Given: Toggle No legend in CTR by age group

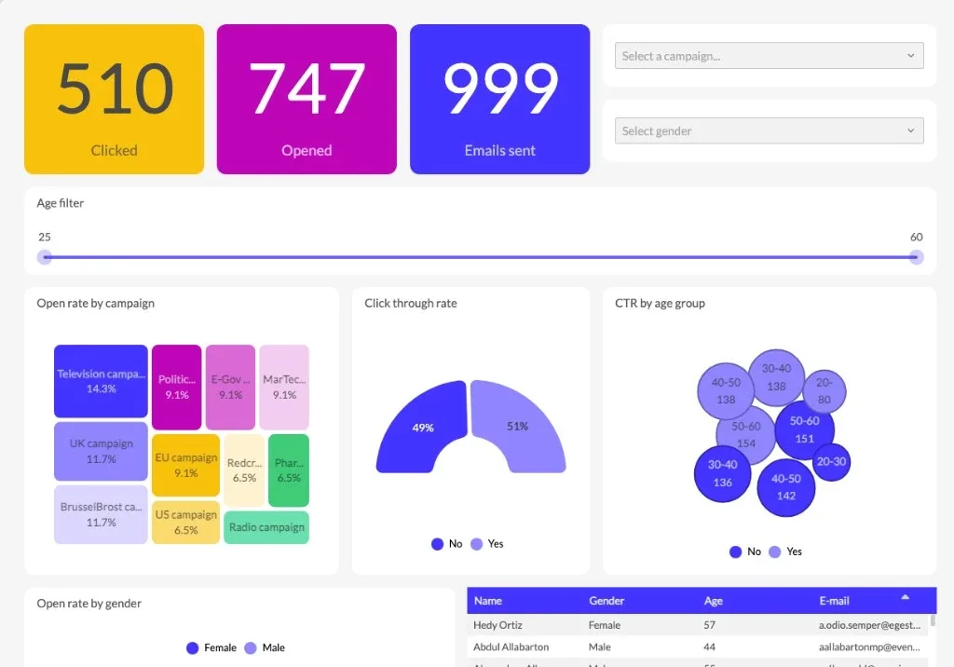Looking at the screenshot, I should [x=745, y=552].
